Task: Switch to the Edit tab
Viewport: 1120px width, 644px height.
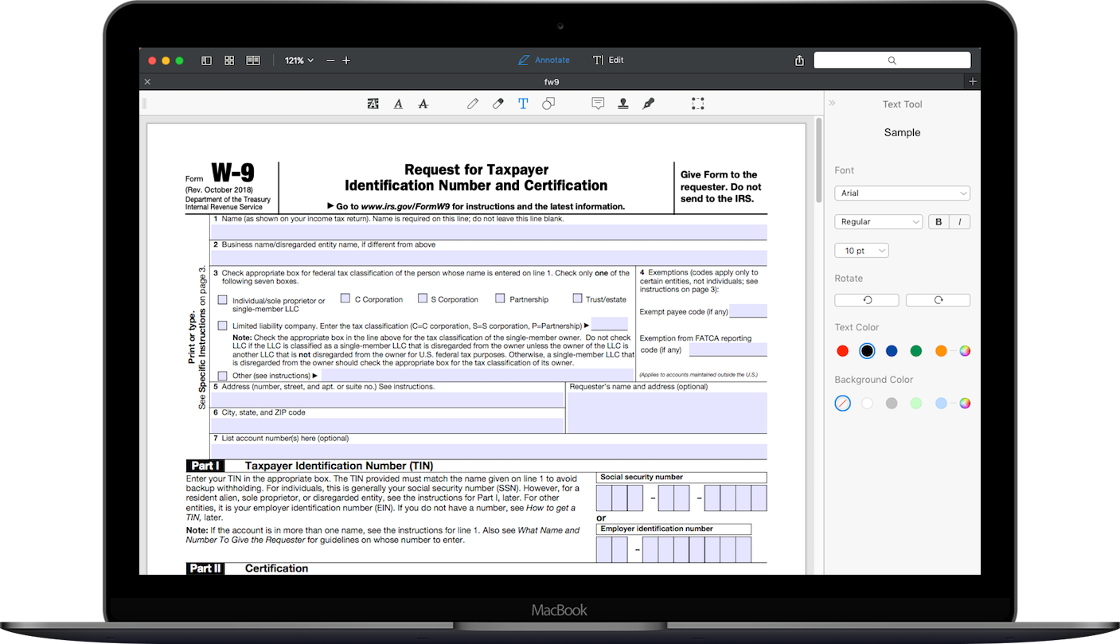Action: click(x=607, y=60)
